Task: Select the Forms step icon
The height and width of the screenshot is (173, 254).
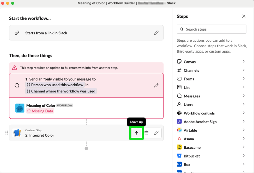Action: click(179, 79)
